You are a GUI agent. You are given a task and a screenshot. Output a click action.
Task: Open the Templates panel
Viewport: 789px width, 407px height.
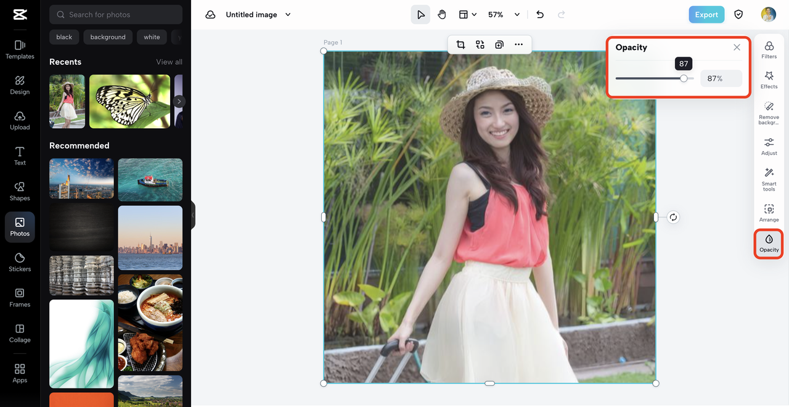pos(20,49)
